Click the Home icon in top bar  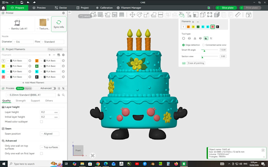(x=3, y=8)
